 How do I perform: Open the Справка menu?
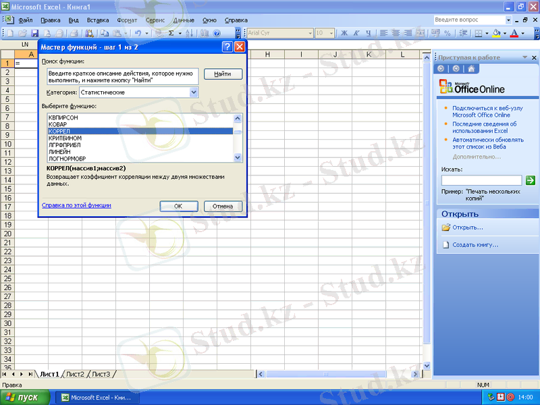236,20
